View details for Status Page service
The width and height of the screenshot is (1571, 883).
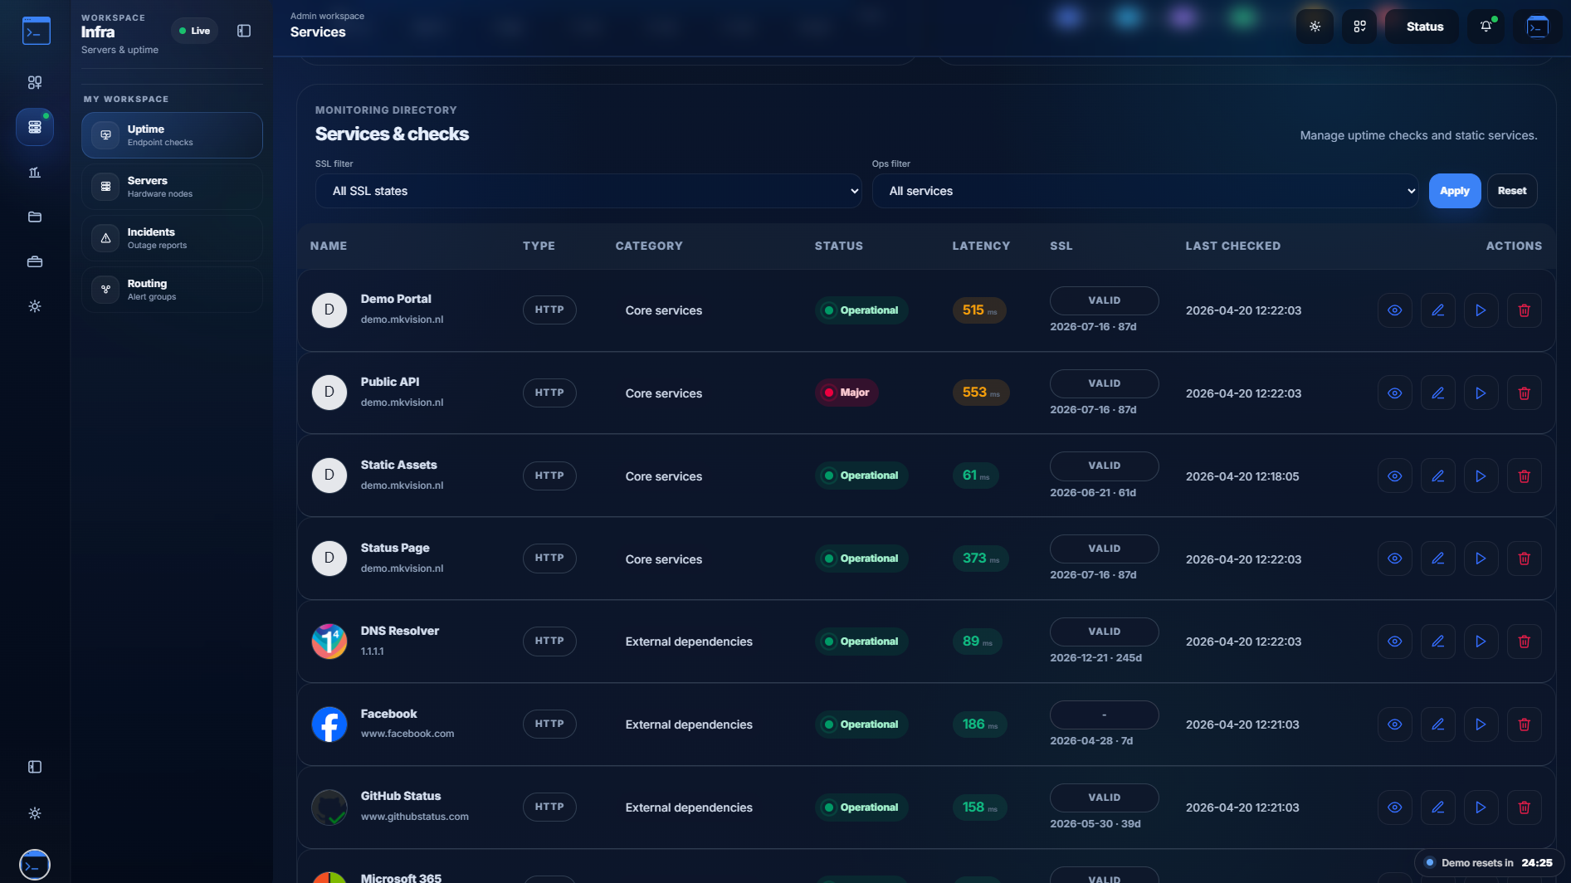(1394, 559)
